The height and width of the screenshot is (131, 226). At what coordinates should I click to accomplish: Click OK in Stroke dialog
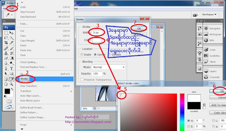tap(139, 29)
